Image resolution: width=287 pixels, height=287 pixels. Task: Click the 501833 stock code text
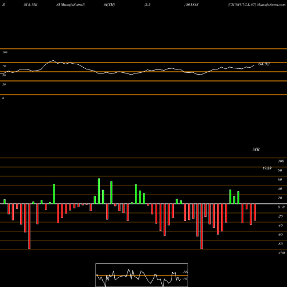tap(192, 5)
